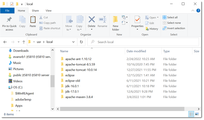Click the Properties checkmark icon
This screenshot has height=120, width=204.
tap(137, 20)
